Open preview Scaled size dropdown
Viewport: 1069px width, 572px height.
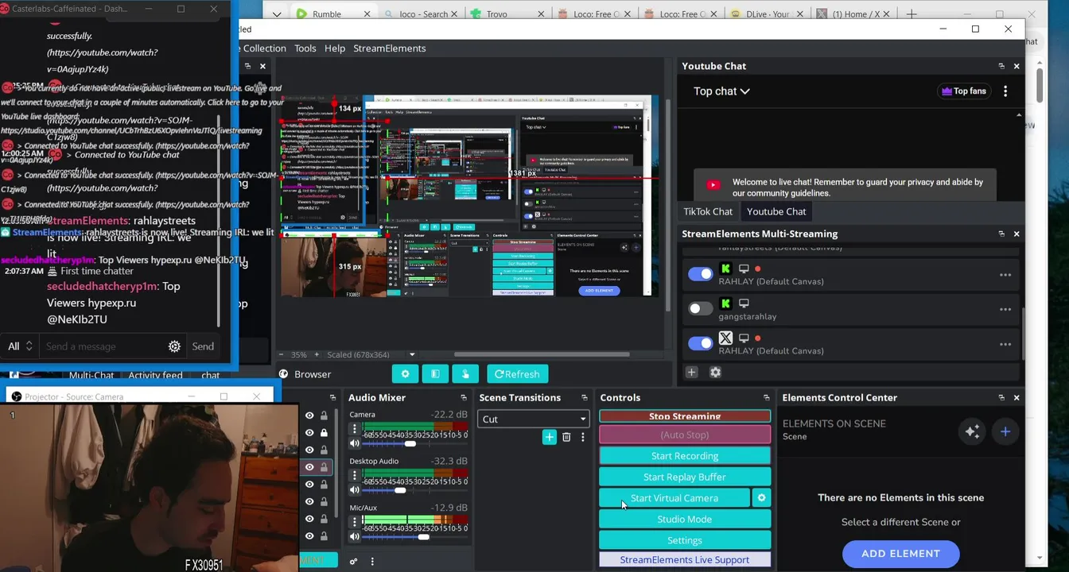[x=411, y=354]
